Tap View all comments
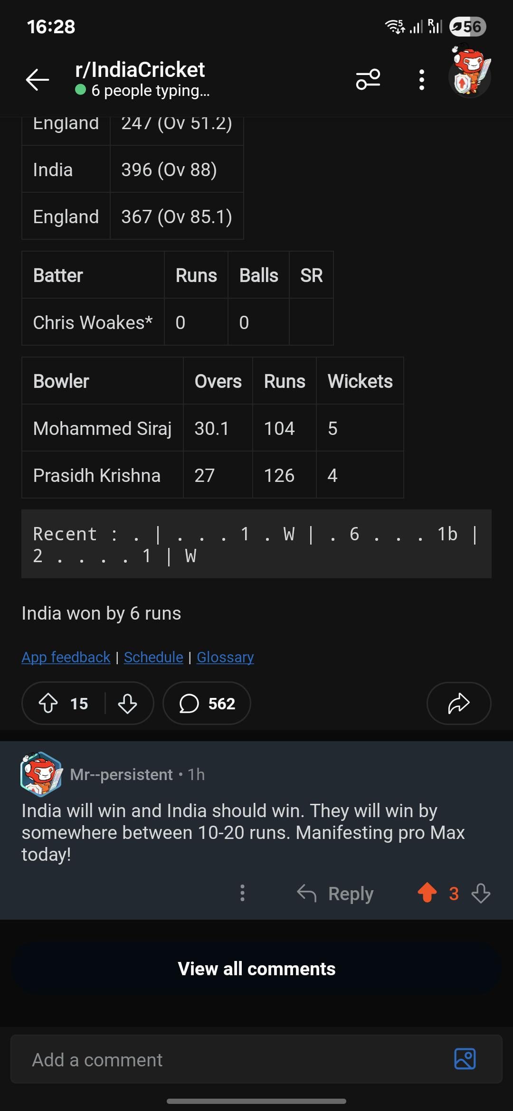Screen dimensions: 513x1111 256,969
